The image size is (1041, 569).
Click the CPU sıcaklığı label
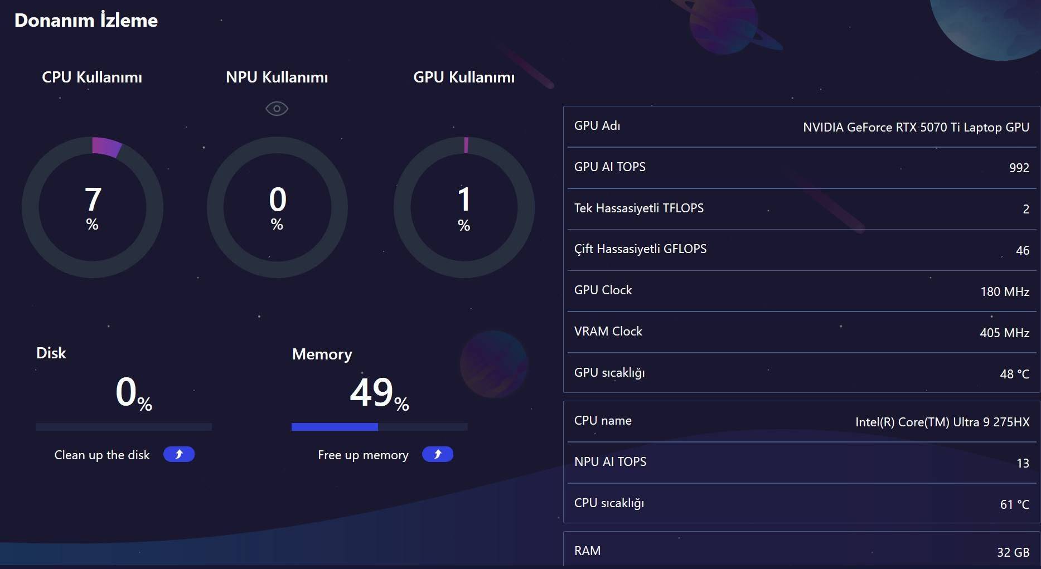coord(609,503)
